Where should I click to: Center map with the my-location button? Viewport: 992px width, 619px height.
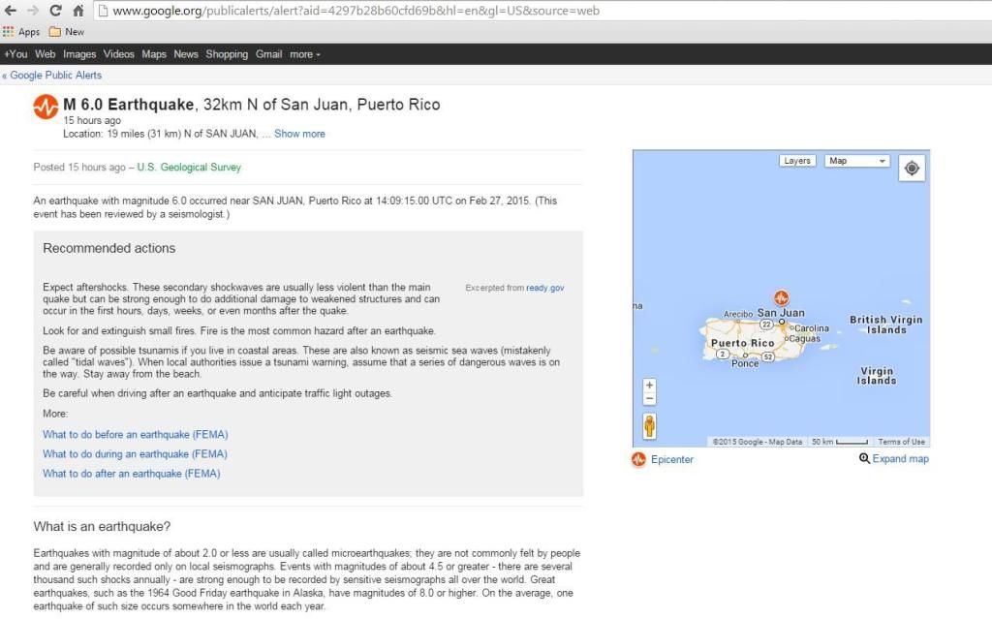(912, 168)
